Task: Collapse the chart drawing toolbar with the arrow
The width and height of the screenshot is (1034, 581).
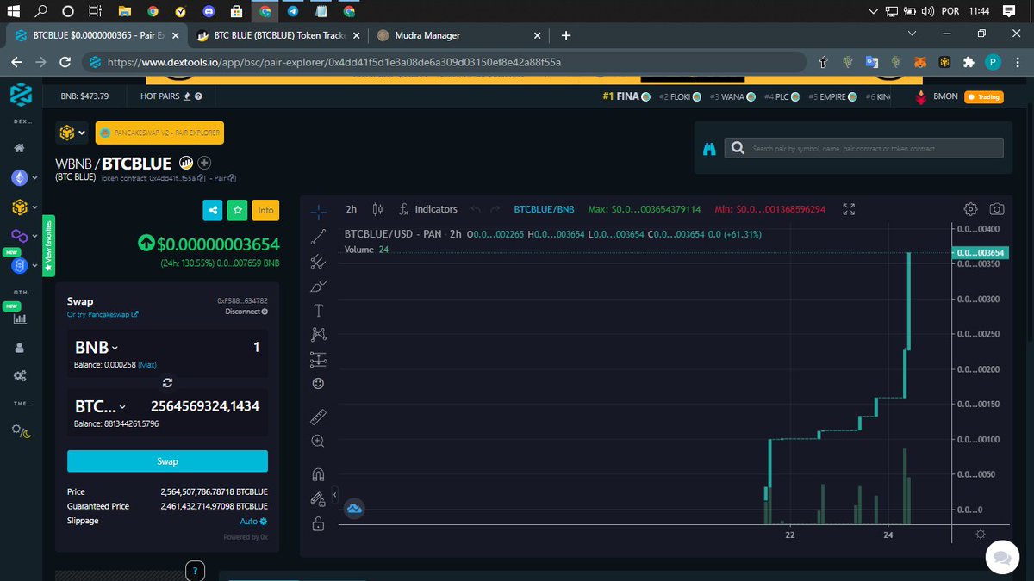Action: (334, 493)
